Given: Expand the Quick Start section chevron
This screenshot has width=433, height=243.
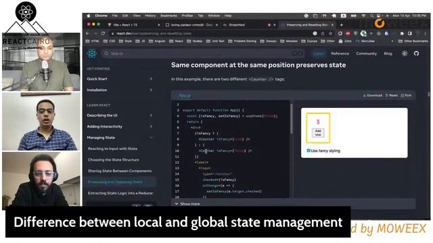Looking at the screenshot, I should click(x=151, y=79).
